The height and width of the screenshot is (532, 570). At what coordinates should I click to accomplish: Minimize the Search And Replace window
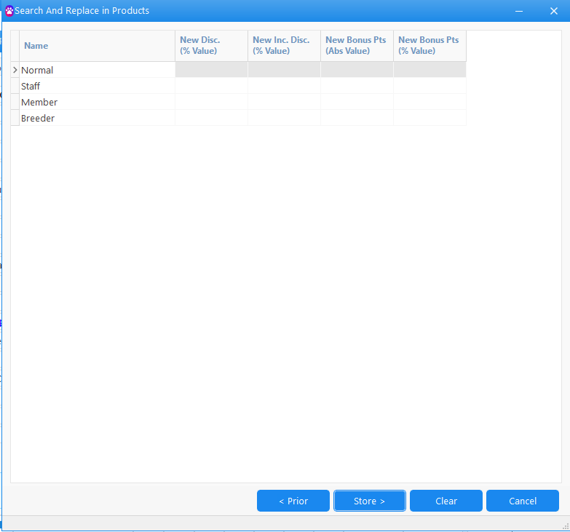tap(519, 11)
